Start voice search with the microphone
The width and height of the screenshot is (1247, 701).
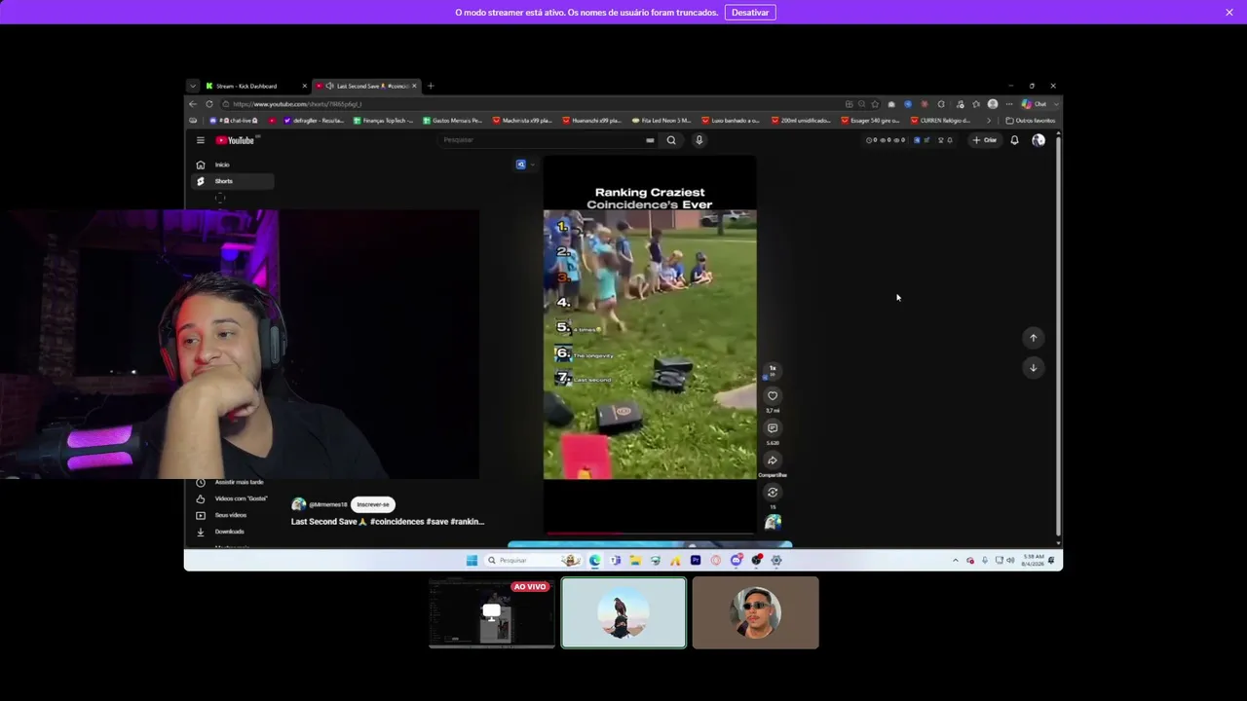click(699, 140)
